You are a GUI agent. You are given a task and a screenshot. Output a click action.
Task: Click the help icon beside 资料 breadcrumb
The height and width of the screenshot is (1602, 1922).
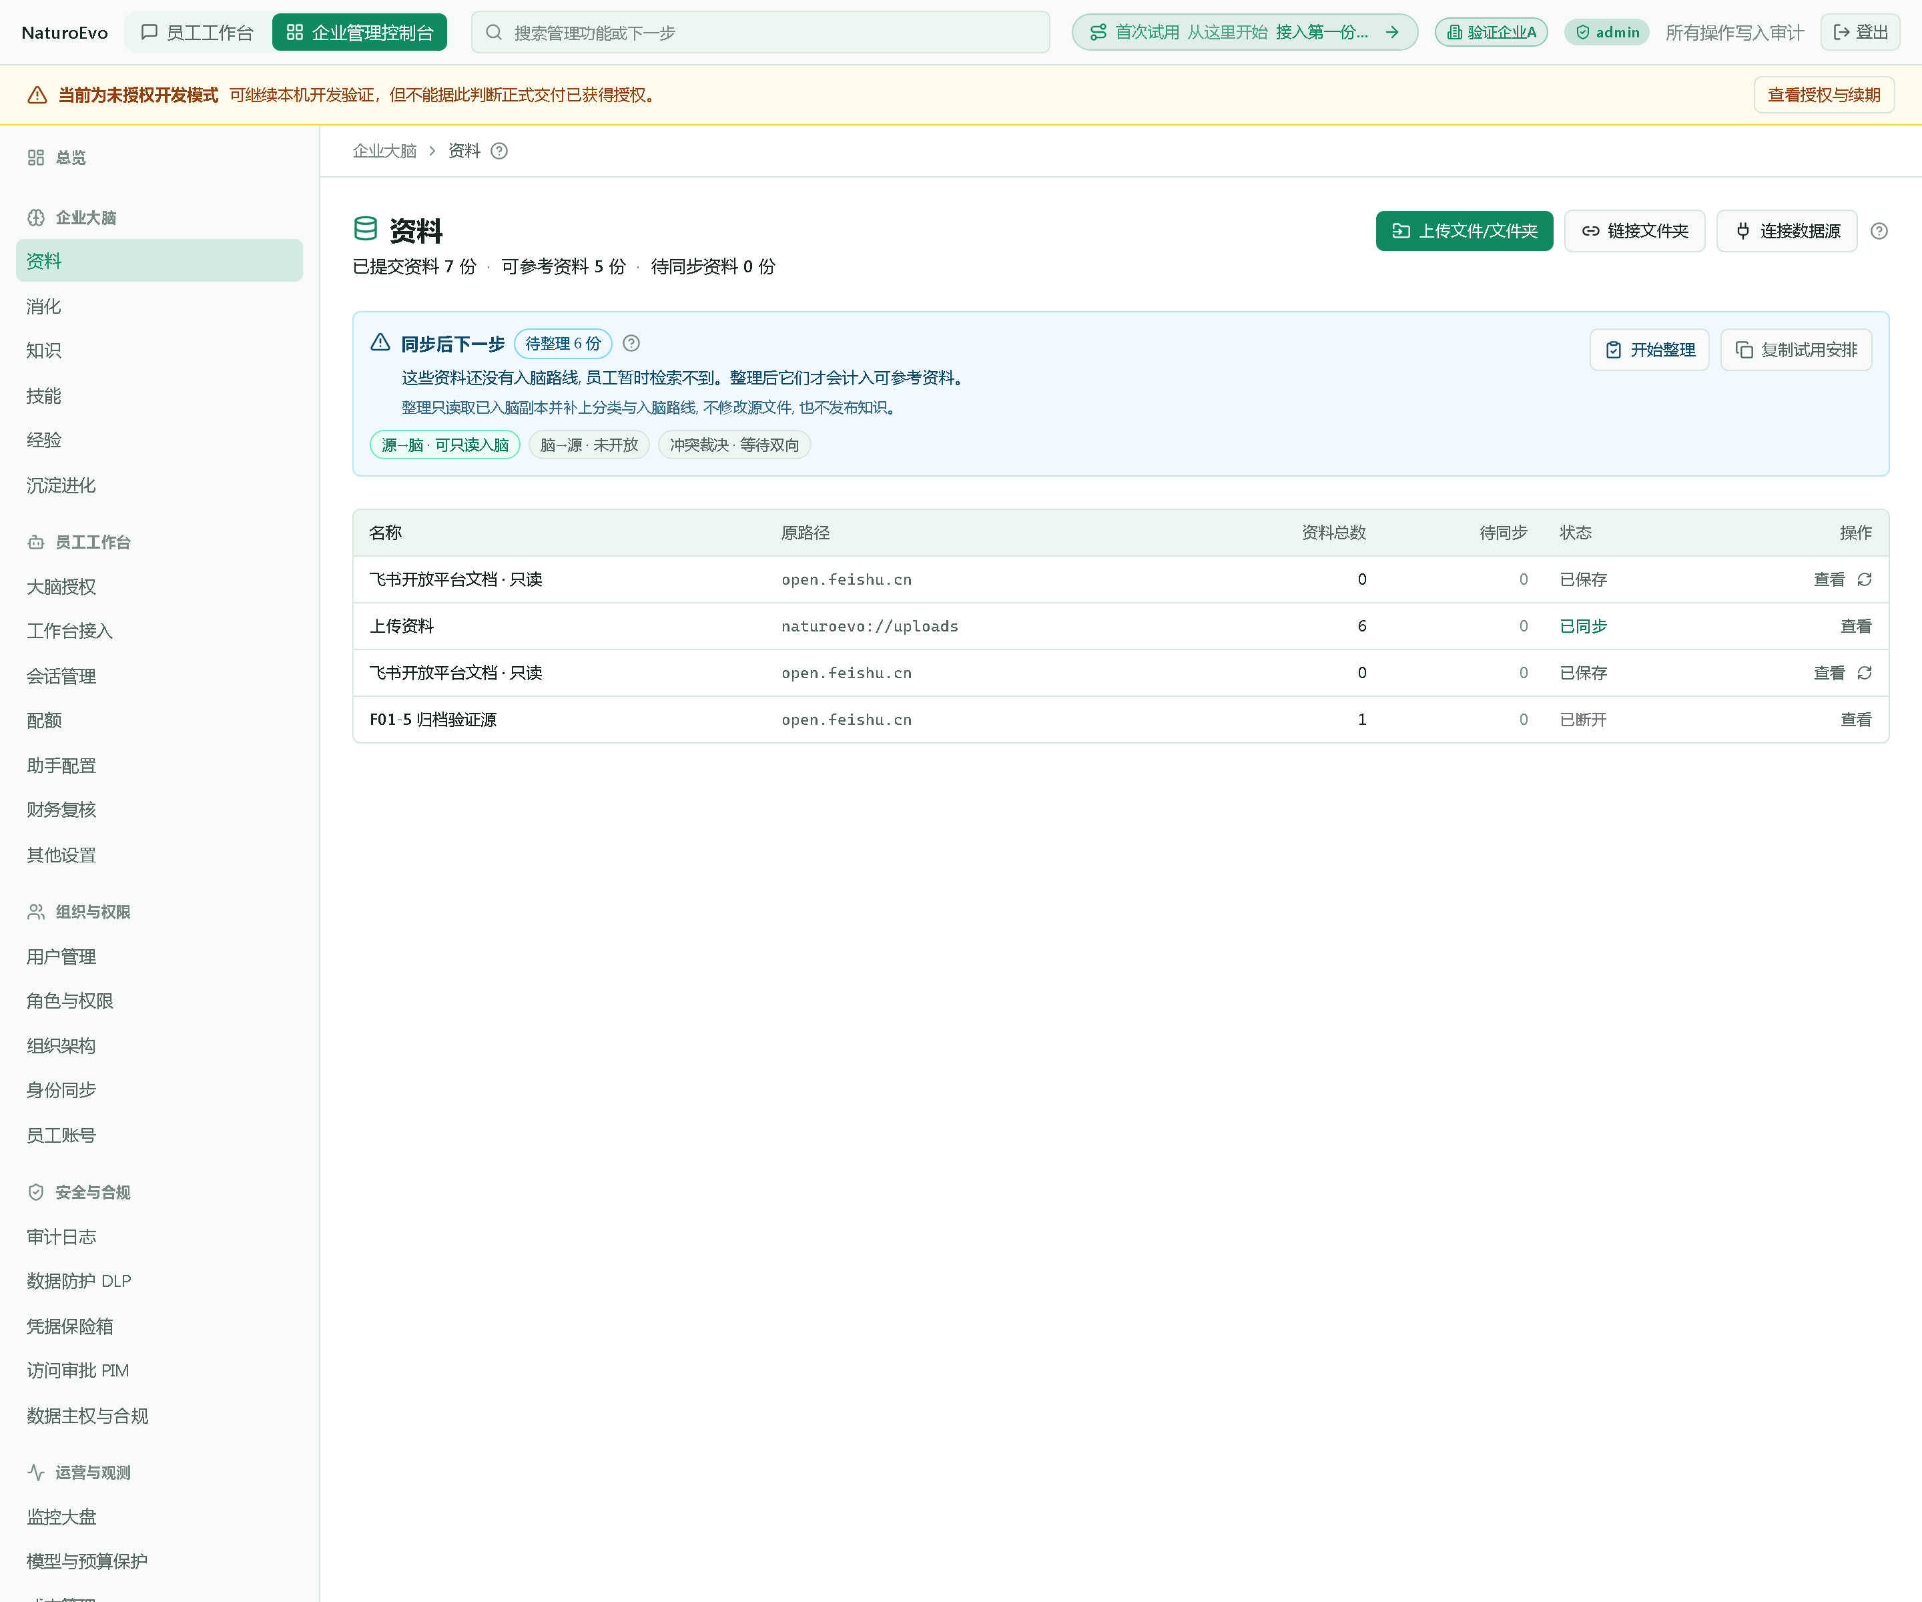click(x=499, y=151)
